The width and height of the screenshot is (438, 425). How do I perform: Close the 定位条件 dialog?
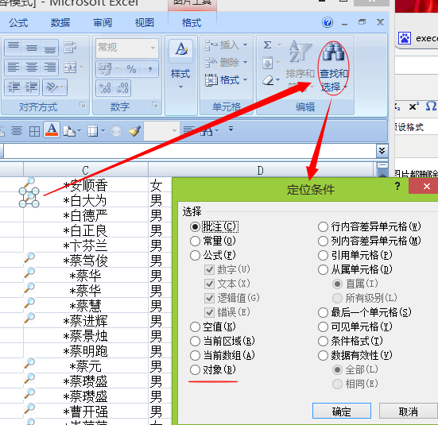coord(426,186)
